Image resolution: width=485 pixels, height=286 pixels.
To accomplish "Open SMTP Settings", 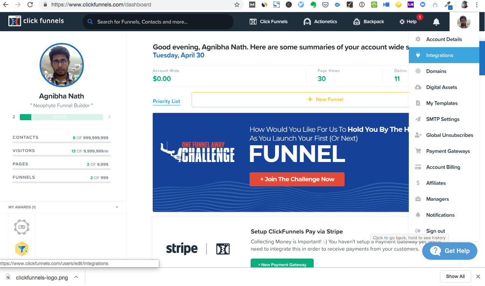I will [x=444, y=119].
